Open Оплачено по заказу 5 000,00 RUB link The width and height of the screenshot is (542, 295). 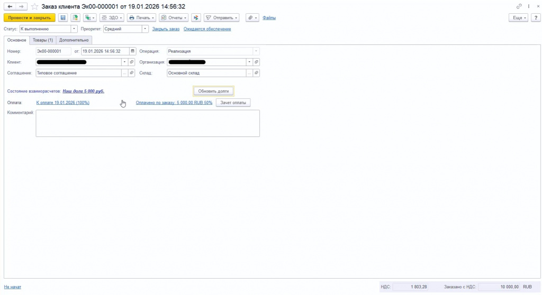(174, 103)
